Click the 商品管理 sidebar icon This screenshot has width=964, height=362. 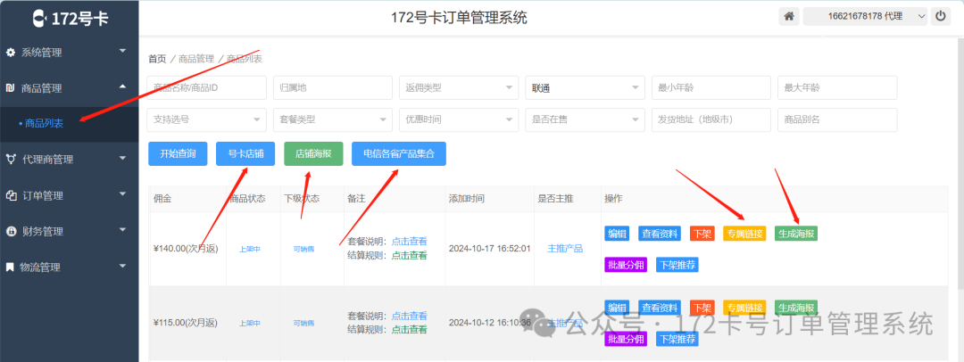(11, 88)
